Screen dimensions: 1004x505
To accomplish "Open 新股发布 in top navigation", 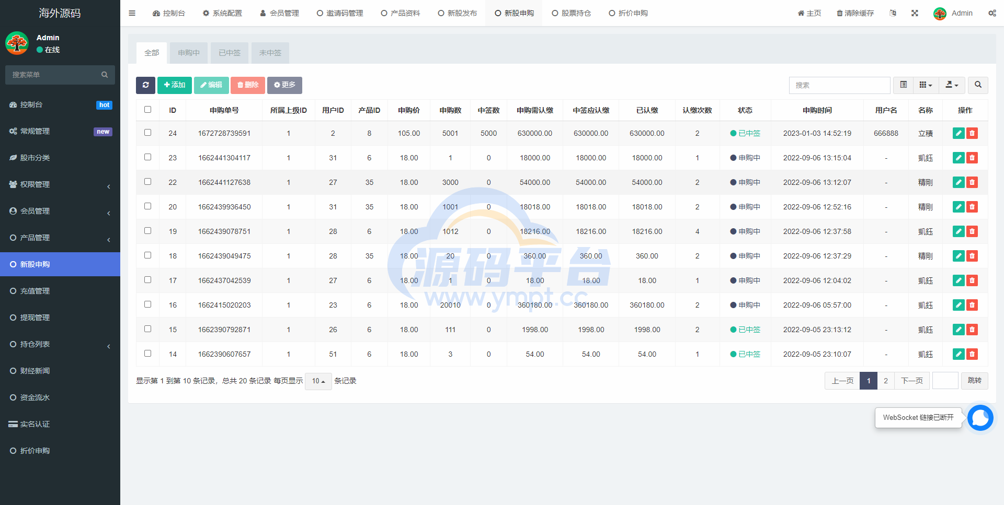I will click(457, 13).
